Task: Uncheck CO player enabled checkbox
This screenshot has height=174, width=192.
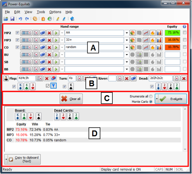Action: point(17,47)
